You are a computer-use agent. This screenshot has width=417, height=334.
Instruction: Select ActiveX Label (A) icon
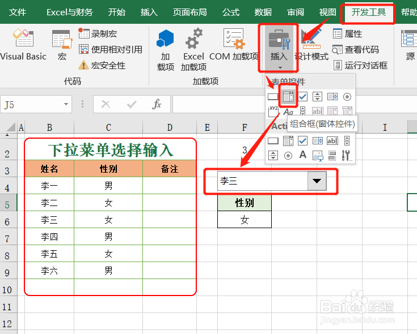click(302, 155)
